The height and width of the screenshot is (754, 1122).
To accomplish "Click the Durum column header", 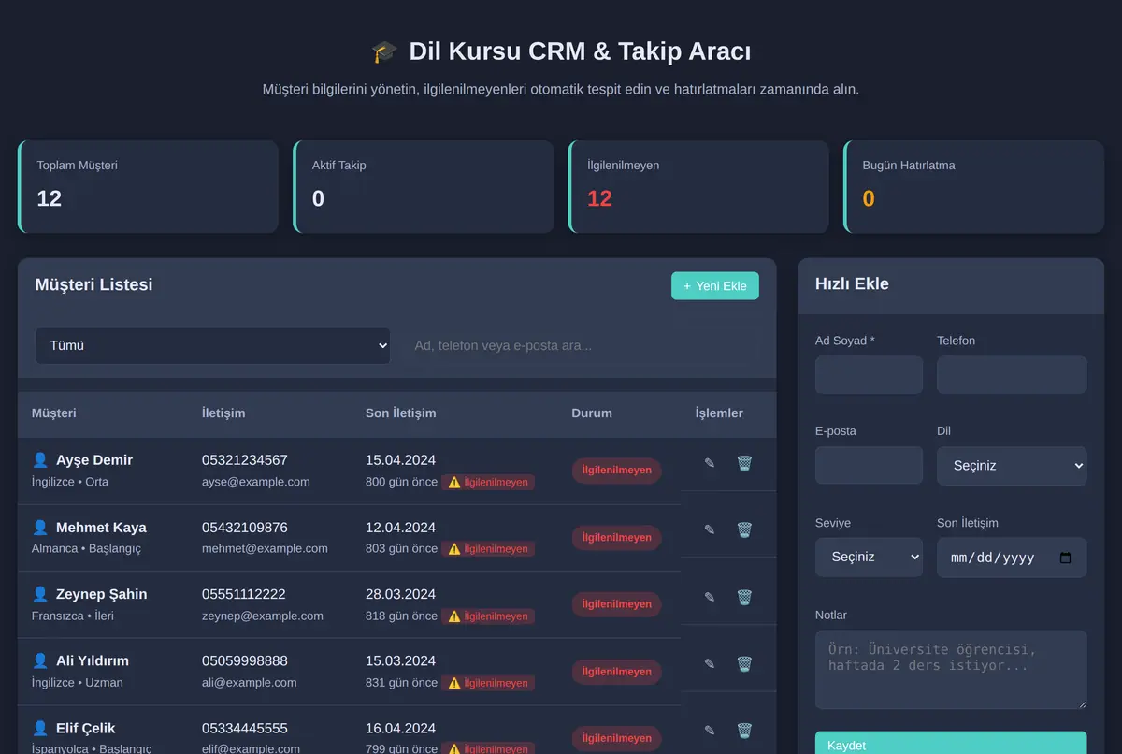I will point(592,413).
